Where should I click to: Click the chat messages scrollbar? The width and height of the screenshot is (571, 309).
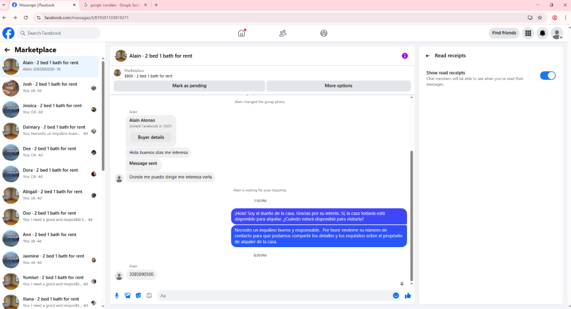412,216
